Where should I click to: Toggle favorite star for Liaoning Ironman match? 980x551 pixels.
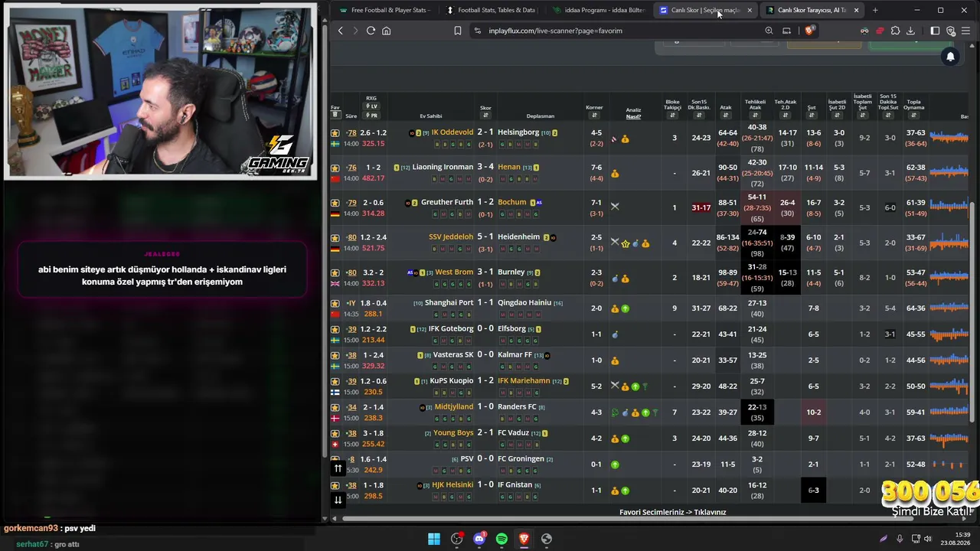tap(335, 168)
